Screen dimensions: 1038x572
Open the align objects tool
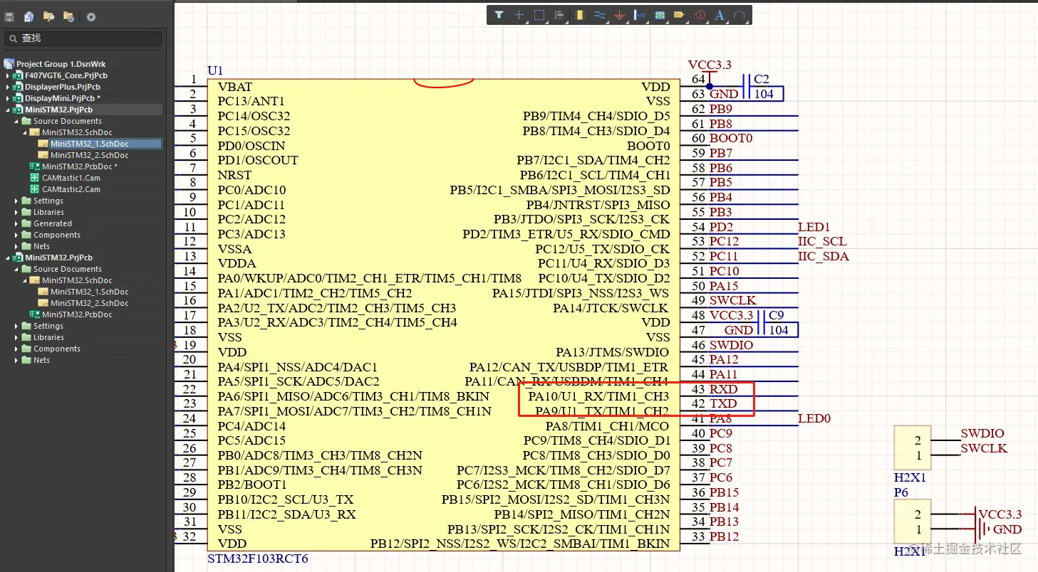[x=559, y=15]
